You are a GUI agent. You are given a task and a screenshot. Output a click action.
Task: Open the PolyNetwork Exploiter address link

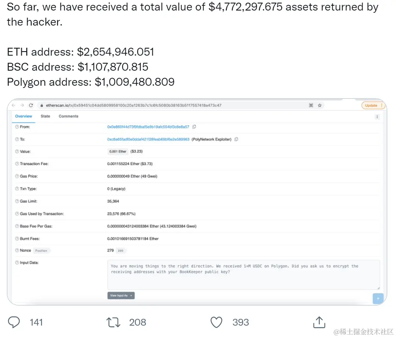pos(148,139)
